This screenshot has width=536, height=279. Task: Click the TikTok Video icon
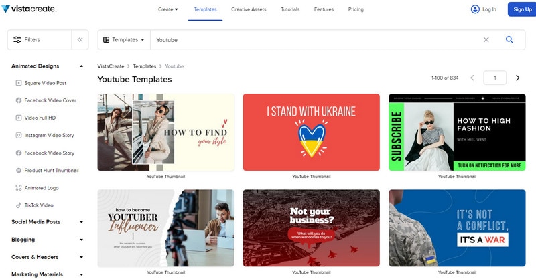click(19, 205)
